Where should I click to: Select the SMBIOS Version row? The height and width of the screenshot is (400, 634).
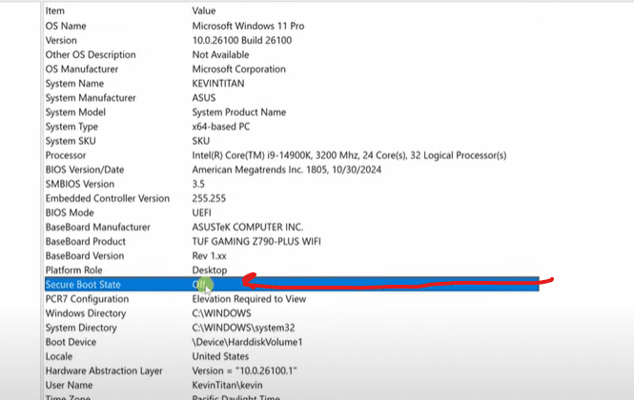coord(81,184)
